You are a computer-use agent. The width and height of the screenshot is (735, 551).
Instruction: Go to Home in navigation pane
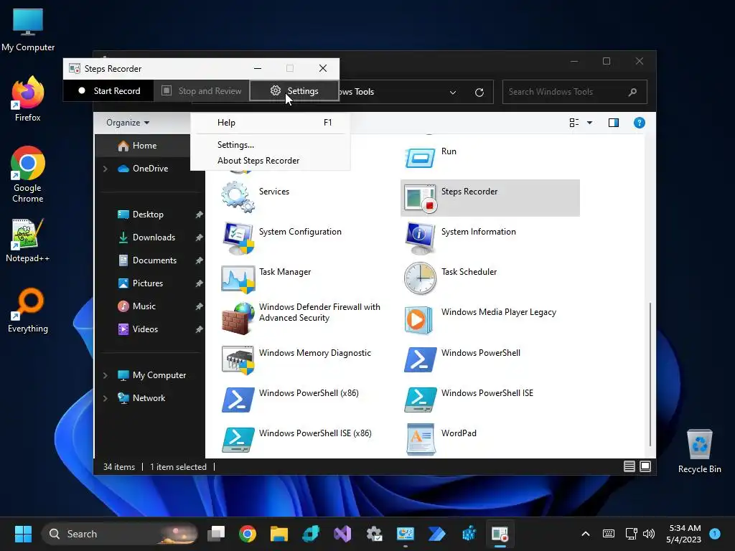[x=143, y=146]
